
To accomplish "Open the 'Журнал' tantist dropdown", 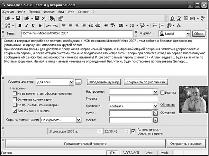I will click(188, 34).
